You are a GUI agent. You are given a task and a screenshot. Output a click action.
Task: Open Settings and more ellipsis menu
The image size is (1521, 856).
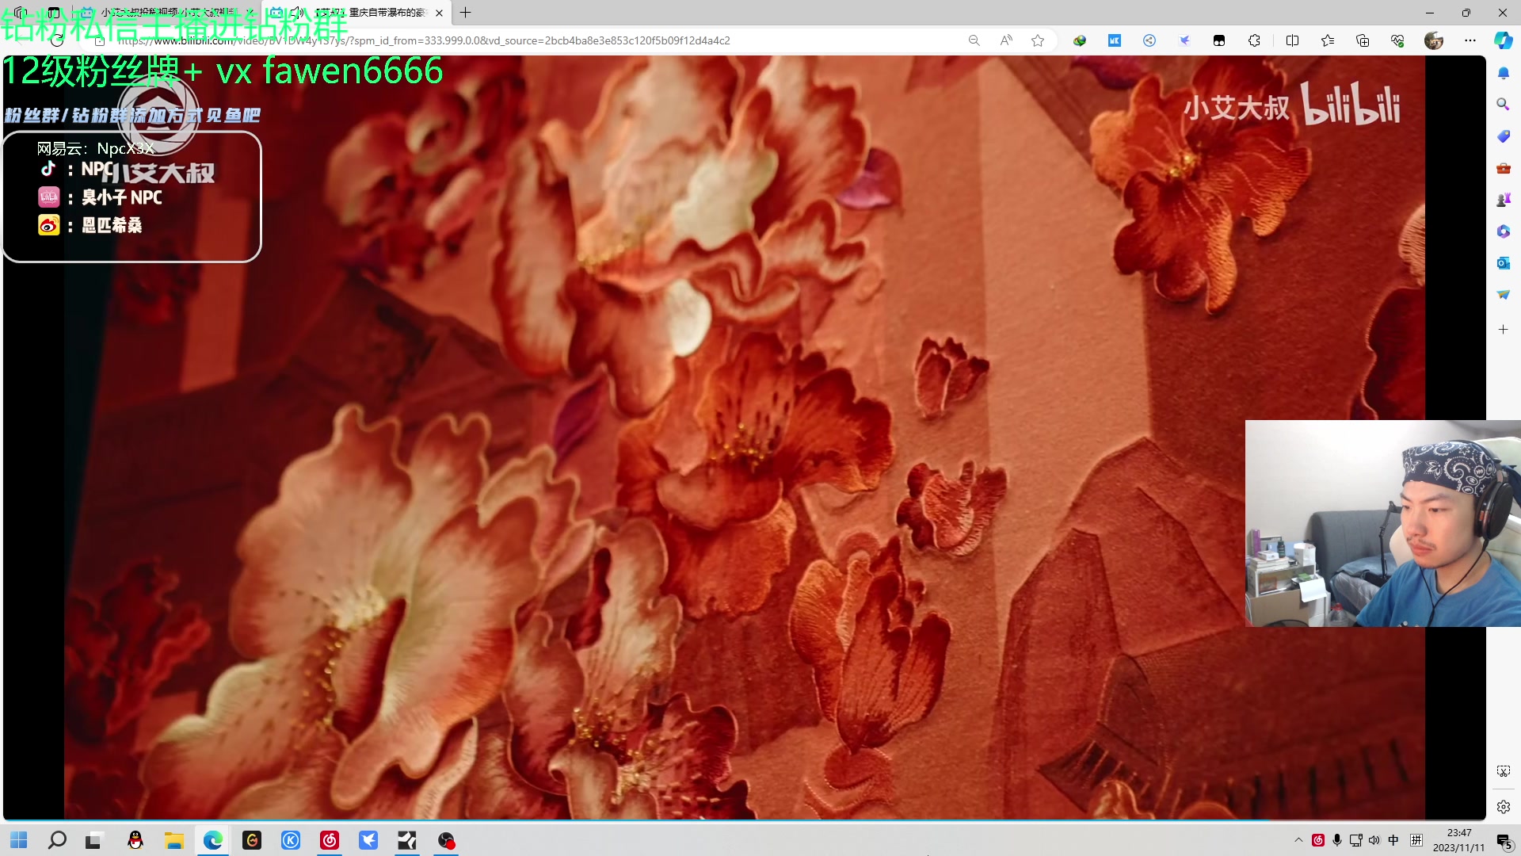tap(1470, 40)
